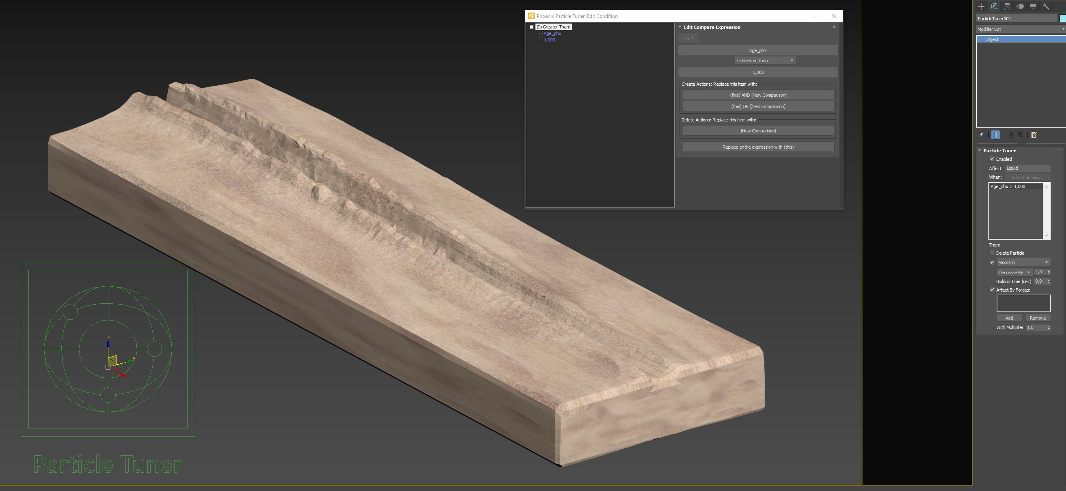Click the Age_phx operand button

(x=758, y=50)
